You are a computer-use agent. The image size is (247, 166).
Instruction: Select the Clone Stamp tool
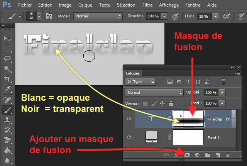tap(7, 119)
